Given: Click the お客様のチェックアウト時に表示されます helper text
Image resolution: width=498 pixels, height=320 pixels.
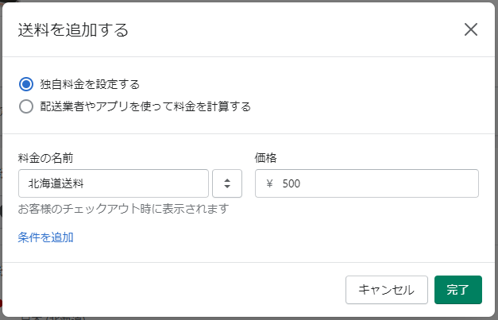Looking at the screenshot, I should tap(124, 209).
